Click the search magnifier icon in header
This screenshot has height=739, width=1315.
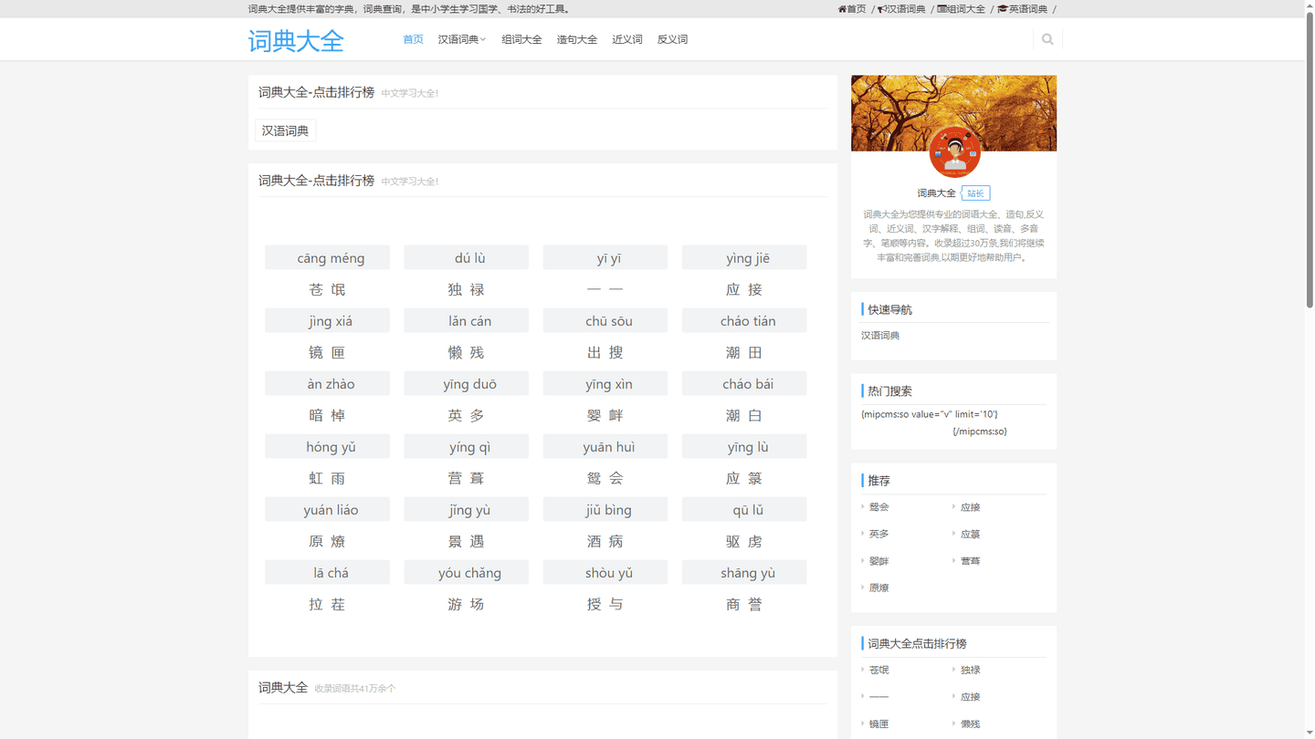[x=1047, y=39]
